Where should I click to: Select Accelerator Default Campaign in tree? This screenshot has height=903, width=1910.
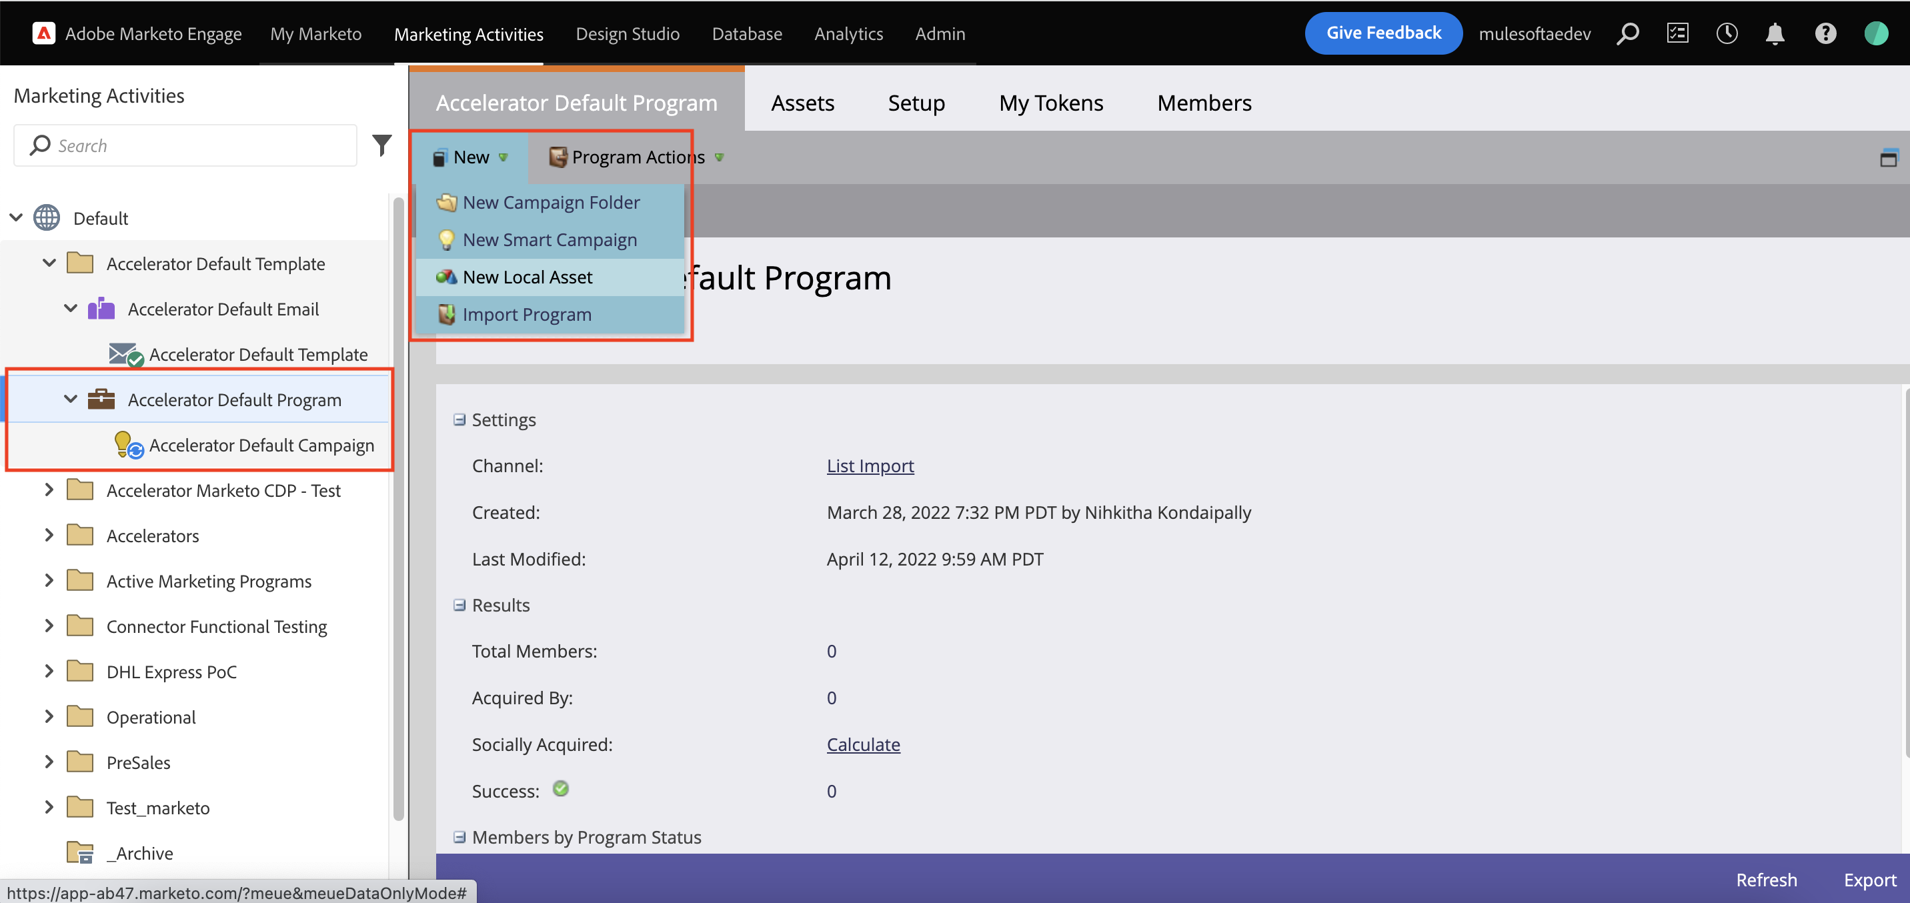[x=261, y=445]
